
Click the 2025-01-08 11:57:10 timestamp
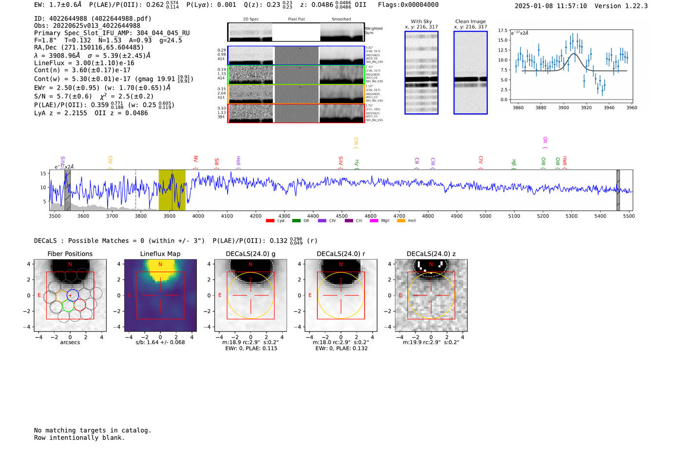point(551,6)
